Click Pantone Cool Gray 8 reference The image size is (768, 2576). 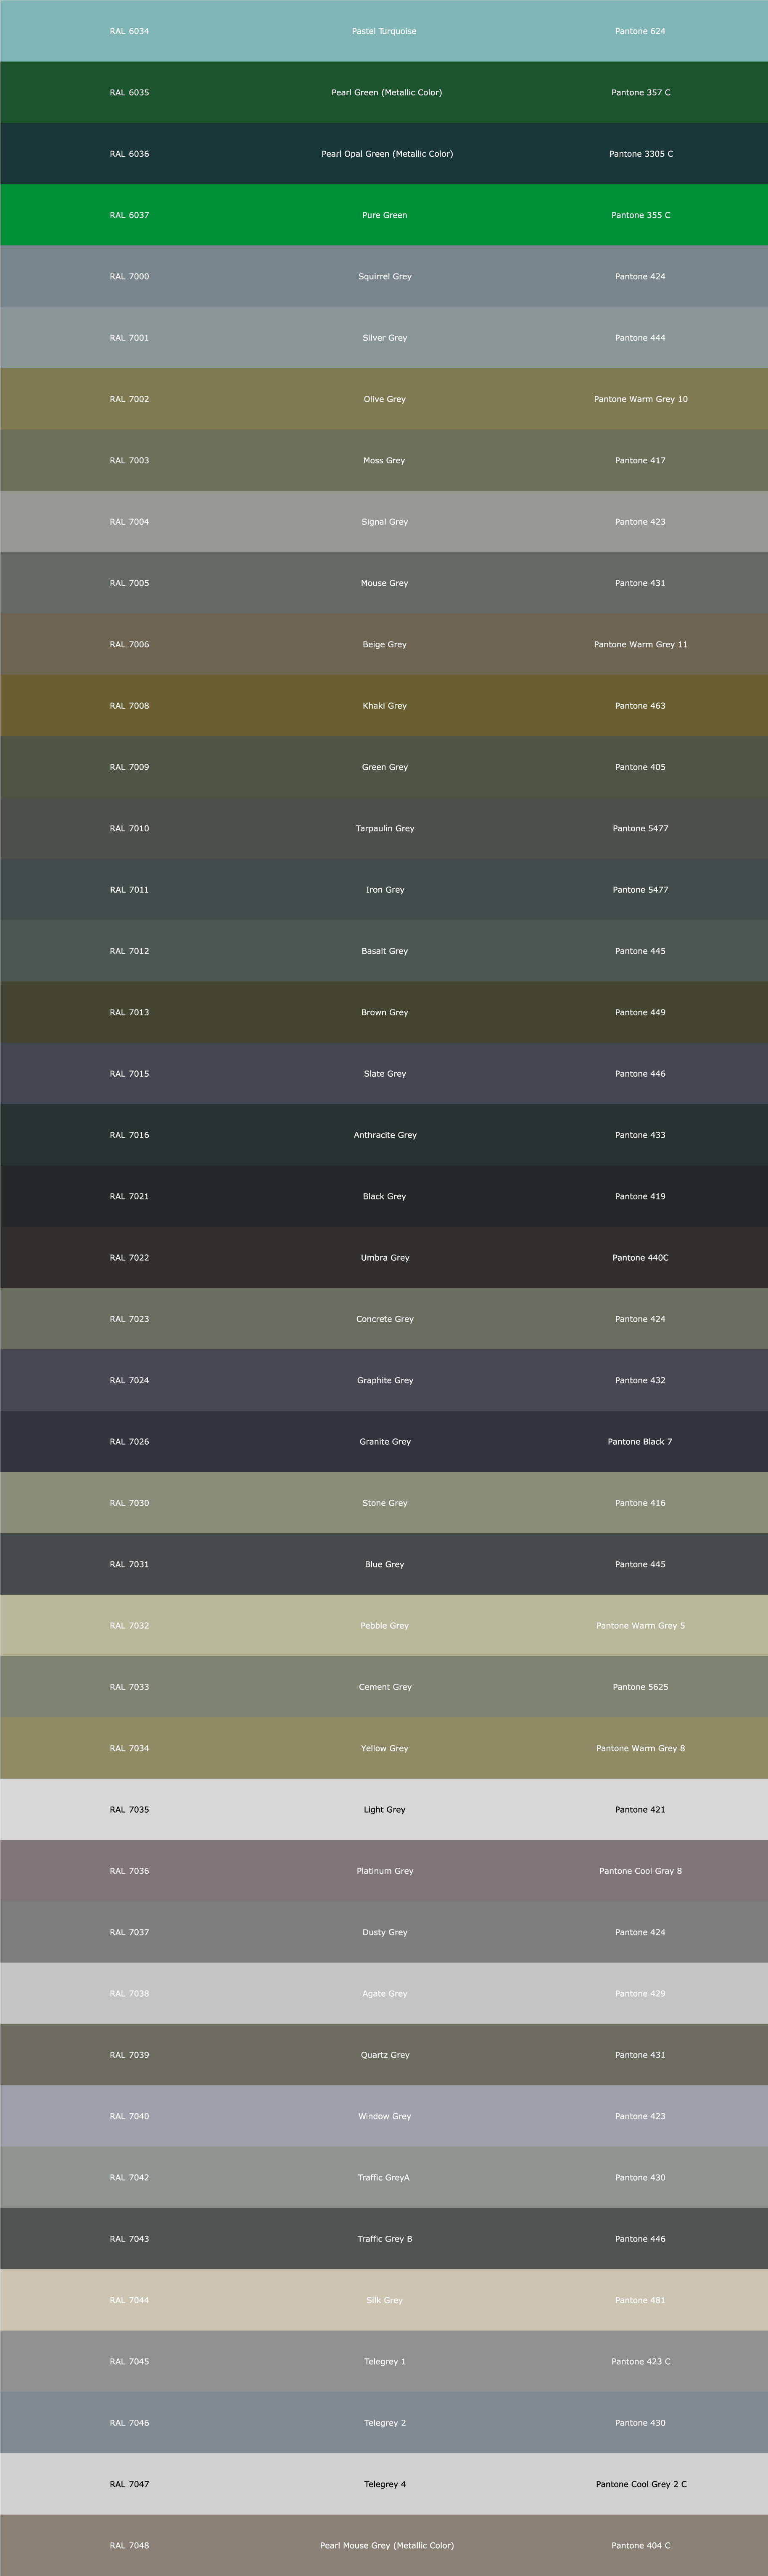[641, 1871]
